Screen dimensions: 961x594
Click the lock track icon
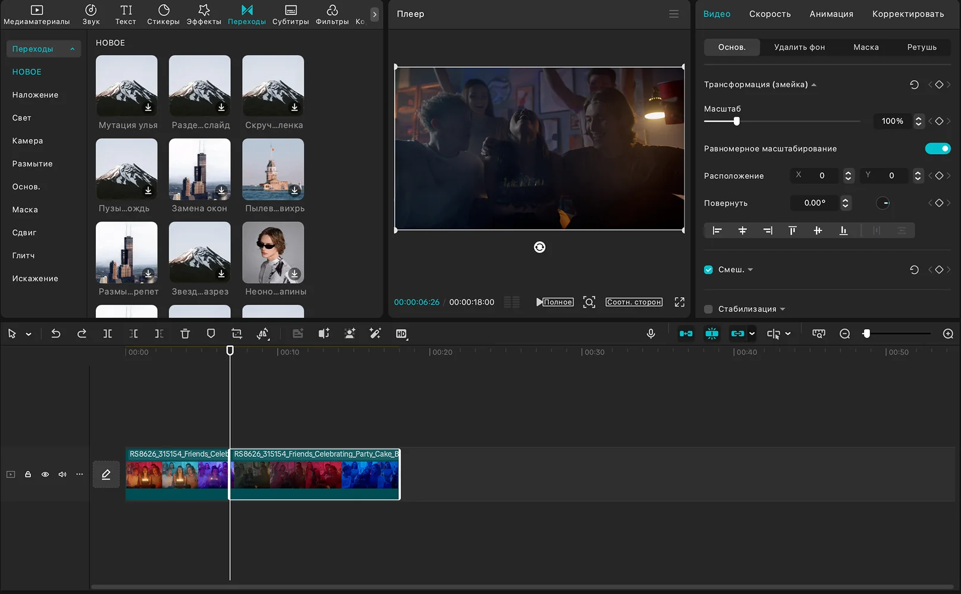28,475
